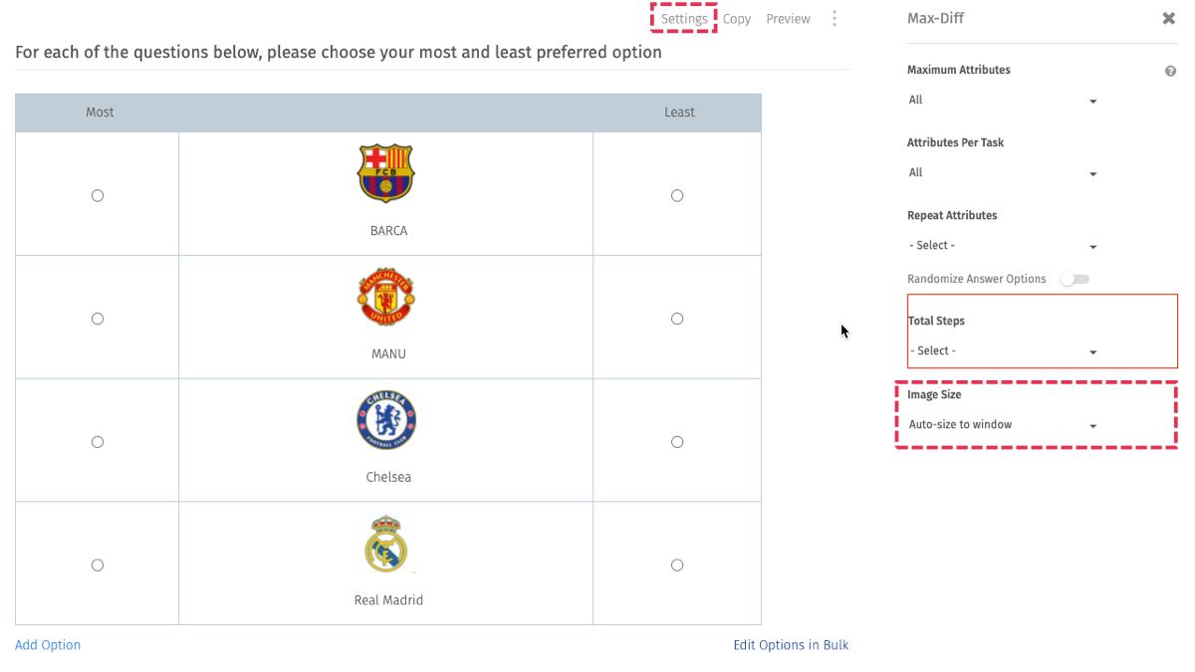The width and height of the screenshot is (1195, 672).
Task: Select Most for Chelsea
Action: coord(98,442)
